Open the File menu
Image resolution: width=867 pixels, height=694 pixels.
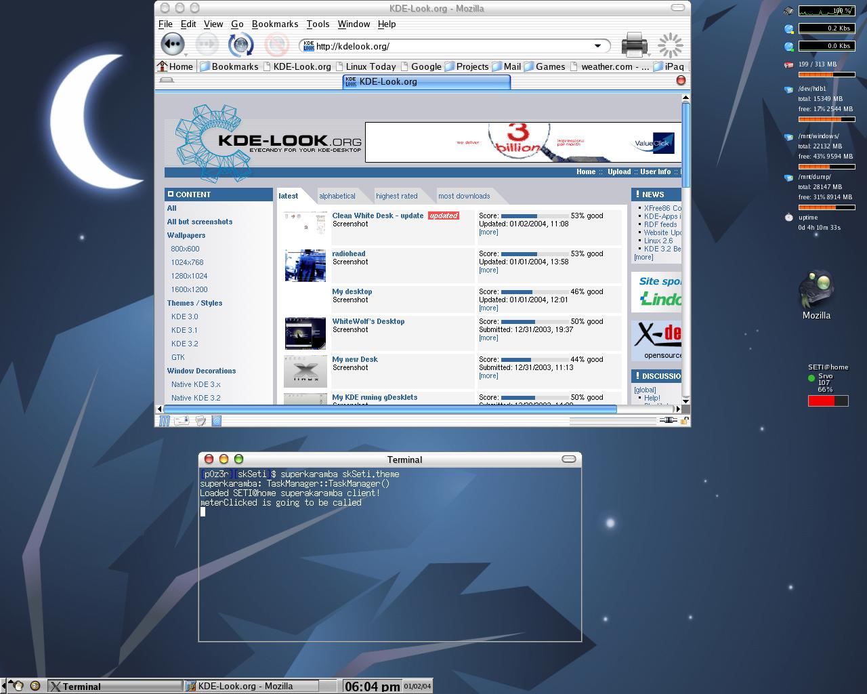click(165, 24)
